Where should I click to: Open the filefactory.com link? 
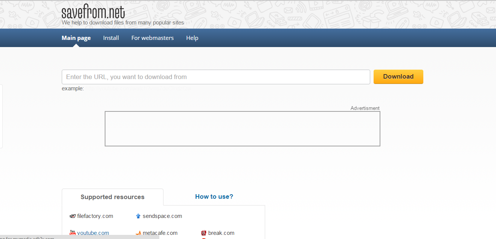tap(95, 216)
